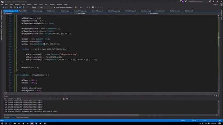
Task: Open dropdown arrow beside Local Windows Debugger
Action: pyautogui.click(x=73, y=7)
